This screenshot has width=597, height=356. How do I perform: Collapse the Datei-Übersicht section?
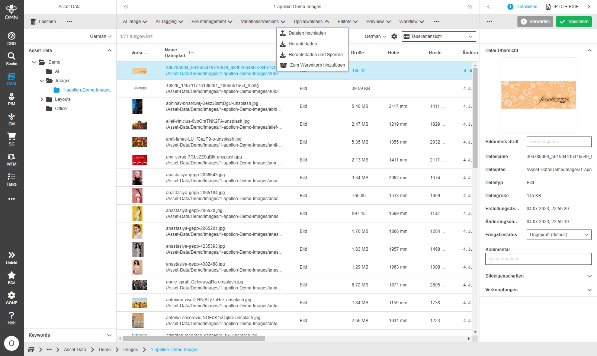[x=589, y=51]
